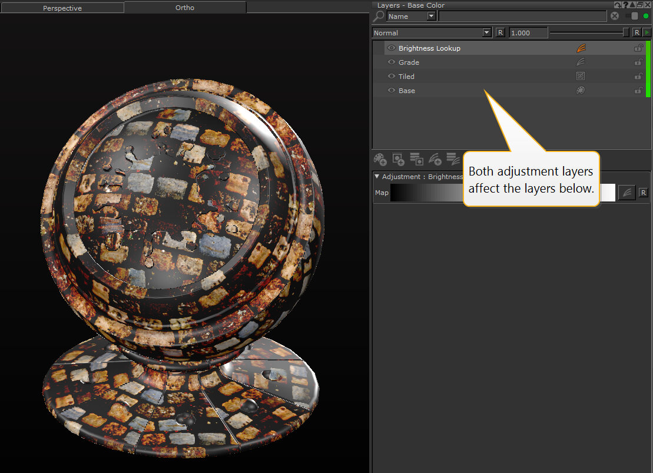The image size is (653, 473).
Task: Click the add layer mask icon
Action: coord(398,159)
